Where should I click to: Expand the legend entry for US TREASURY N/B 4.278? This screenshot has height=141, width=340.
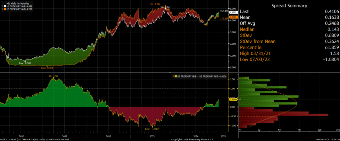point(2,9)
